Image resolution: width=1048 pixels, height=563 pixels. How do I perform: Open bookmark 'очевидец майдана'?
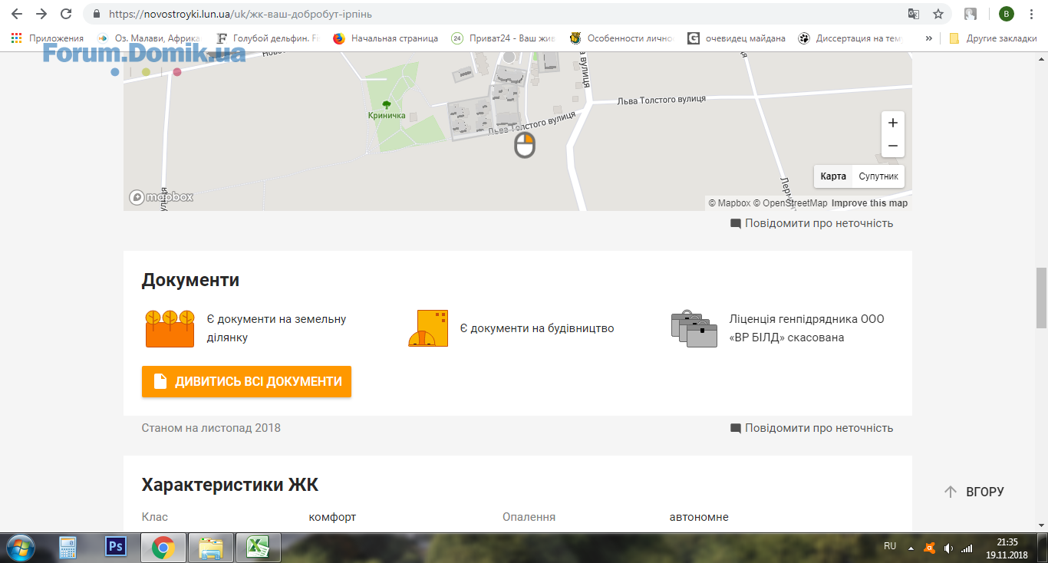(737, 38)
